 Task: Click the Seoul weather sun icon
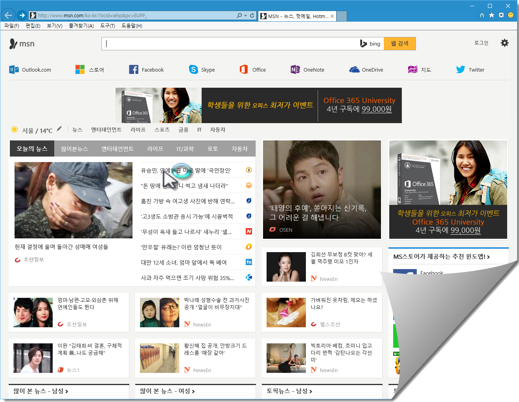click(x=15, y=130)
